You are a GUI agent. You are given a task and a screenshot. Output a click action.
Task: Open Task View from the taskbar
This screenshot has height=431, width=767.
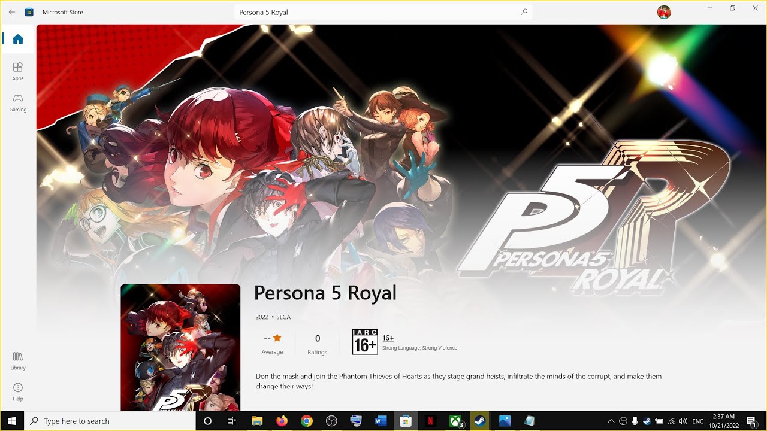click(232, 421)
